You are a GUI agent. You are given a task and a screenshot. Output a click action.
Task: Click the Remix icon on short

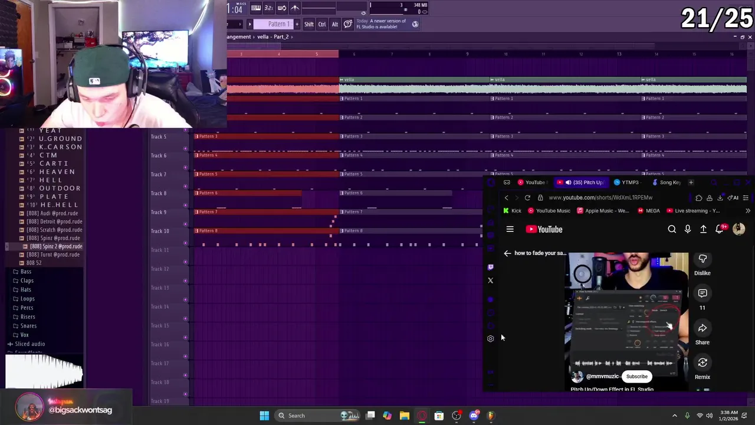(x=703, y=362)
